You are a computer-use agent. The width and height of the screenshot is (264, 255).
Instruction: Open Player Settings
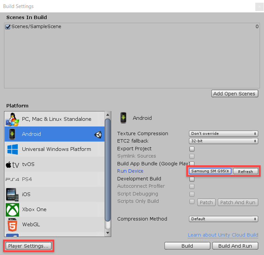[x=28, y=246]
